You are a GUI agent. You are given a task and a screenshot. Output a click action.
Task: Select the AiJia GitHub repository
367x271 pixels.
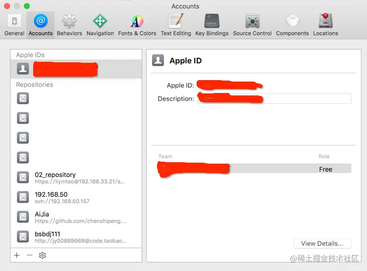76,217
